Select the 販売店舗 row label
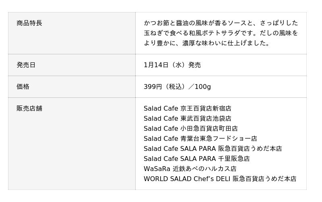This screenshot has height=202, width=322. (29, 109)
